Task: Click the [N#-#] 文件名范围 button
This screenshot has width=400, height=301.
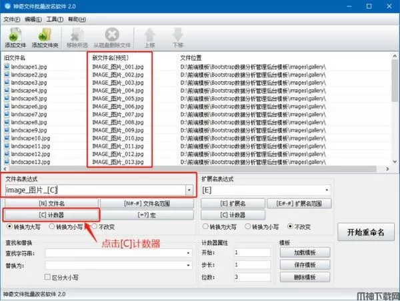Action: coord(147,203)
